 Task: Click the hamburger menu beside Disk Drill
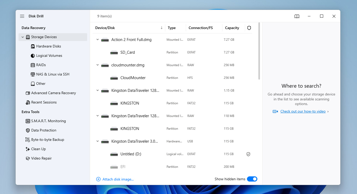[22, 16]
